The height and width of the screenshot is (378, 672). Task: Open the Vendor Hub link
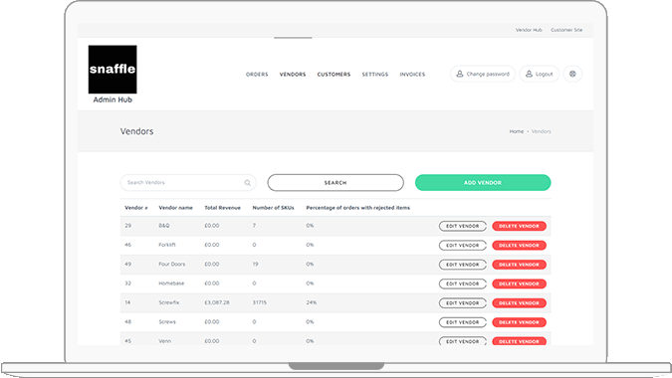(x=529, y=30)
